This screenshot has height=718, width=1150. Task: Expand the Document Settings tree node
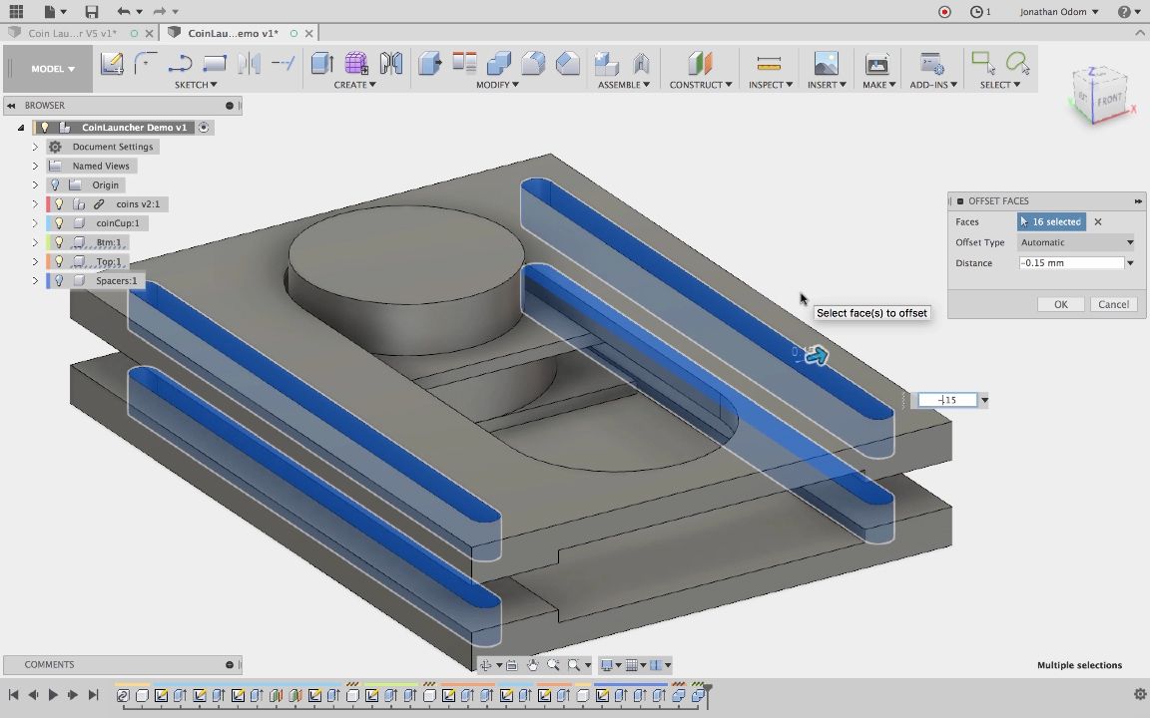(x=35, y=147)
